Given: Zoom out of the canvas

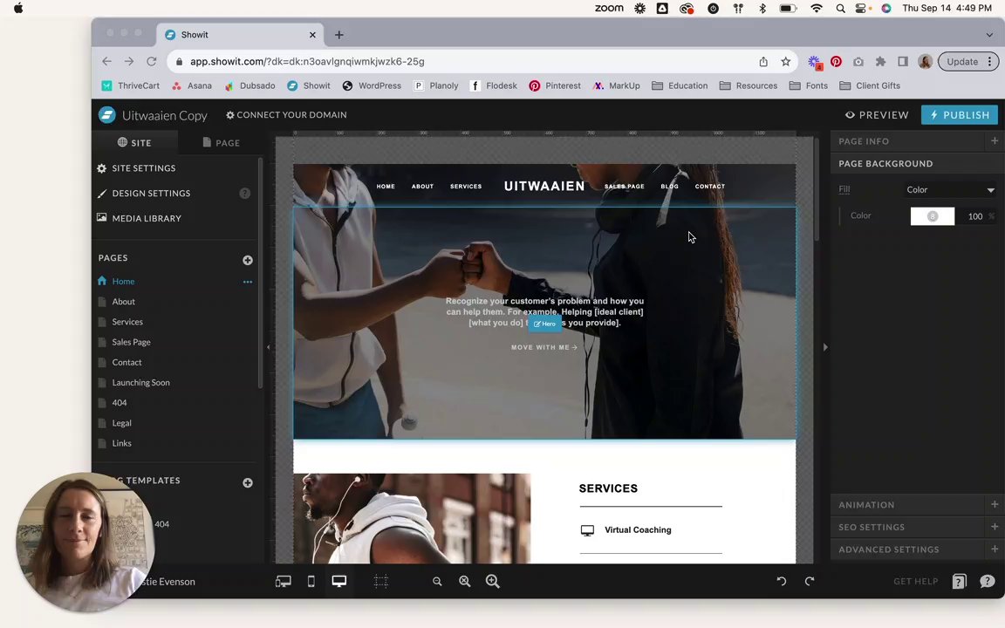Looking at the screenshot, I should (437, 581).
